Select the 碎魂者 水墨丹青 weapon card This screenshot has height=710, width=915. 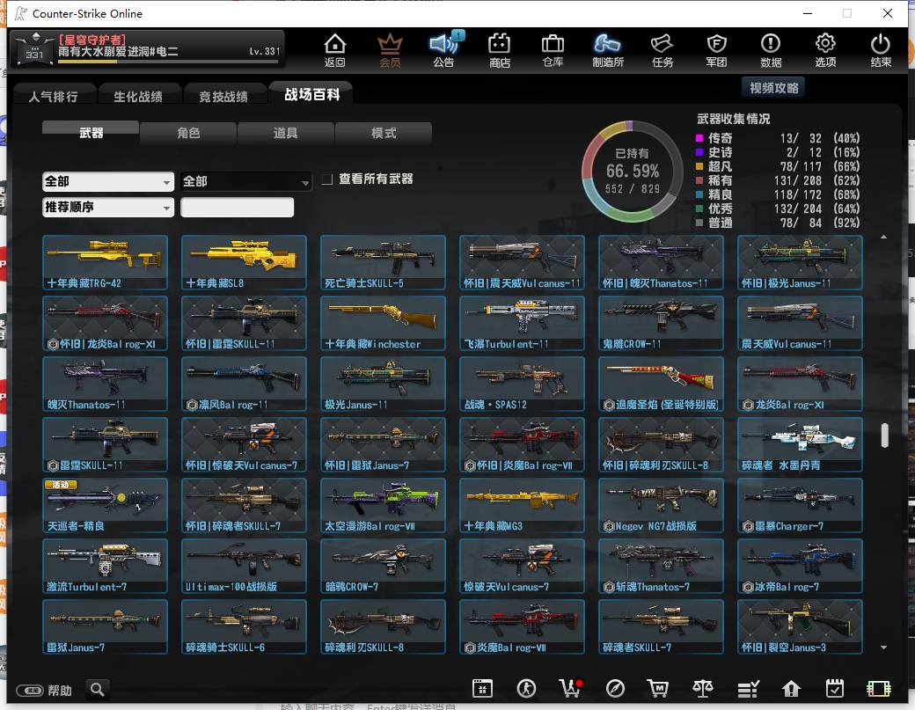[x=800, y=444]
